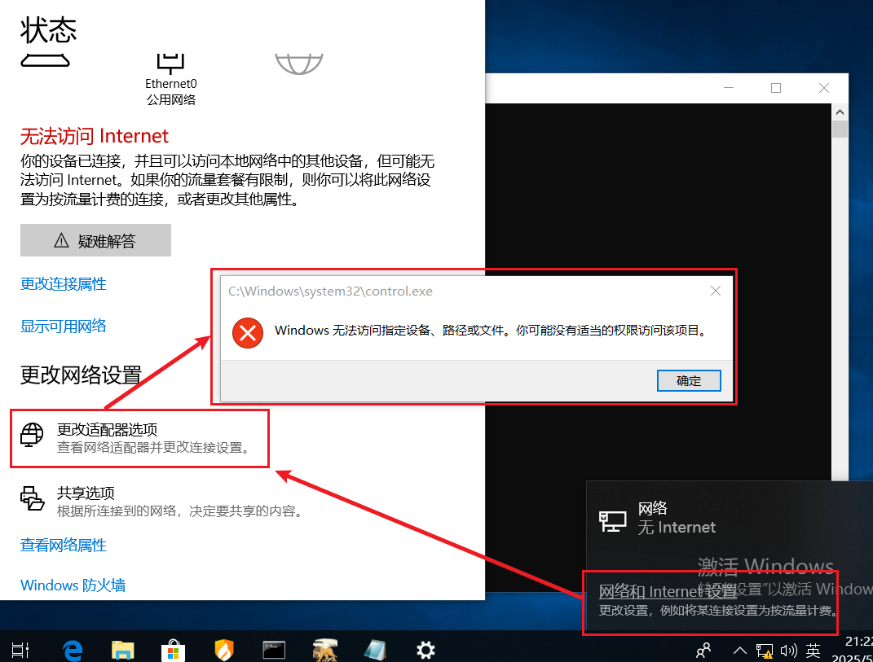Click the network warning tray icon
The width and height of the screenshot is (873, 662).
click(x=765, y=651)
